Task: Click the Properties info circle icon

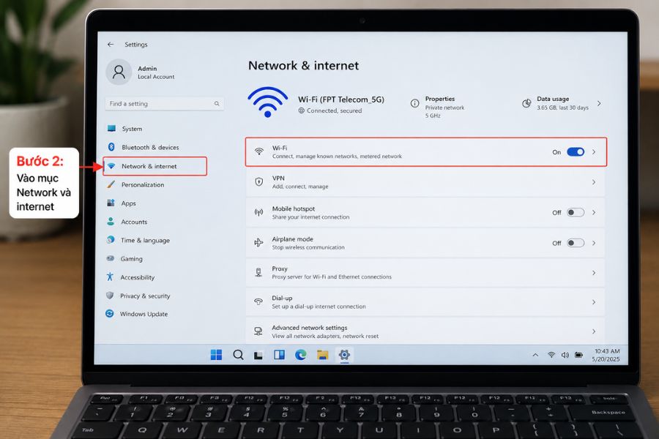Action: click(414, 103)
